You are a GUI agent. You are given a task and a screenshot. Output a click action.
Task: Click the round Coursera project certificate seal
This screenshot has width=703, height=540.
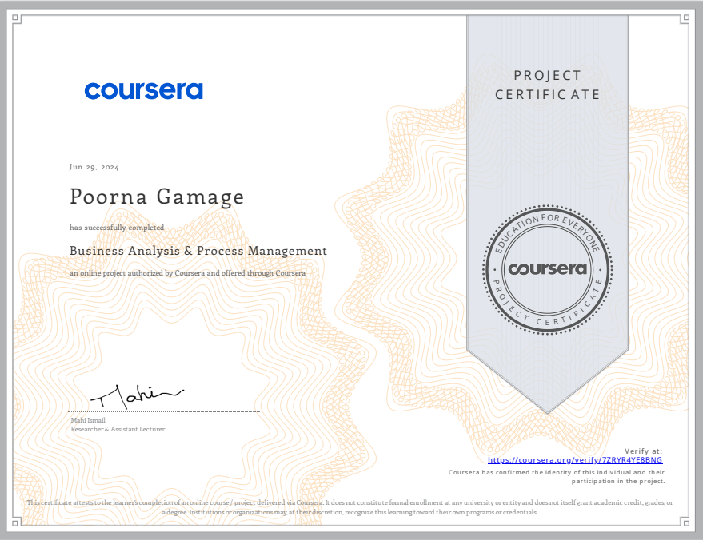pos(547,269)
